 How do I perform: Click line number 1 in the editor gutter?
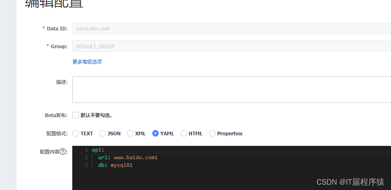[x=86, y=150]
